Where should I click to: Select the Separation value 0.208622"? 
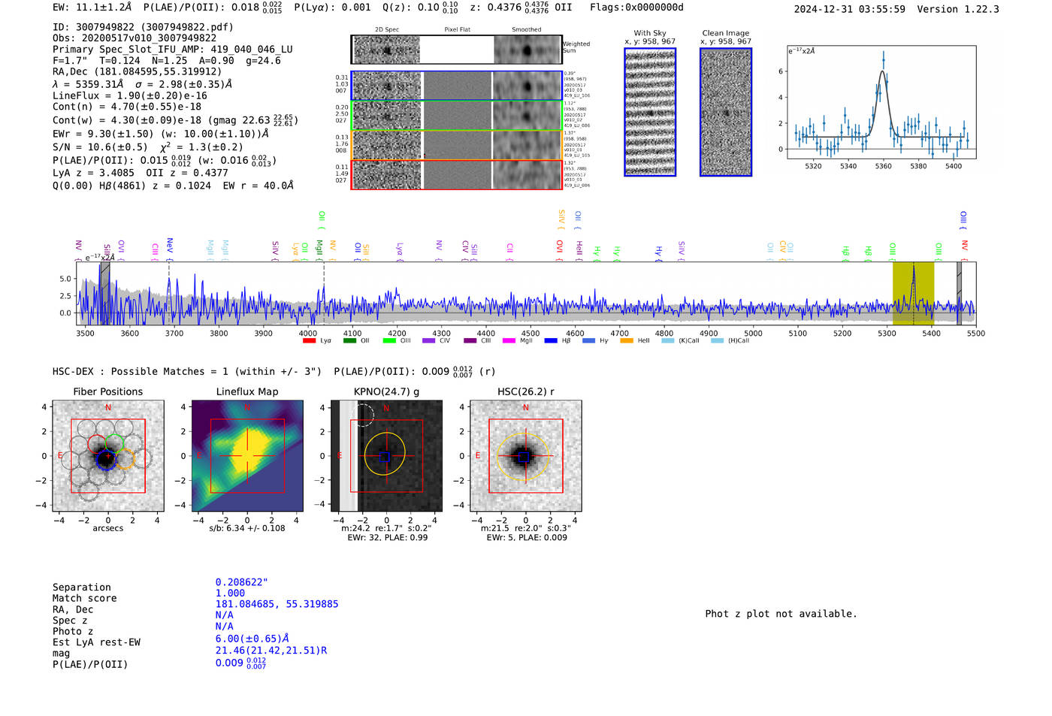(x=242, y=582)
